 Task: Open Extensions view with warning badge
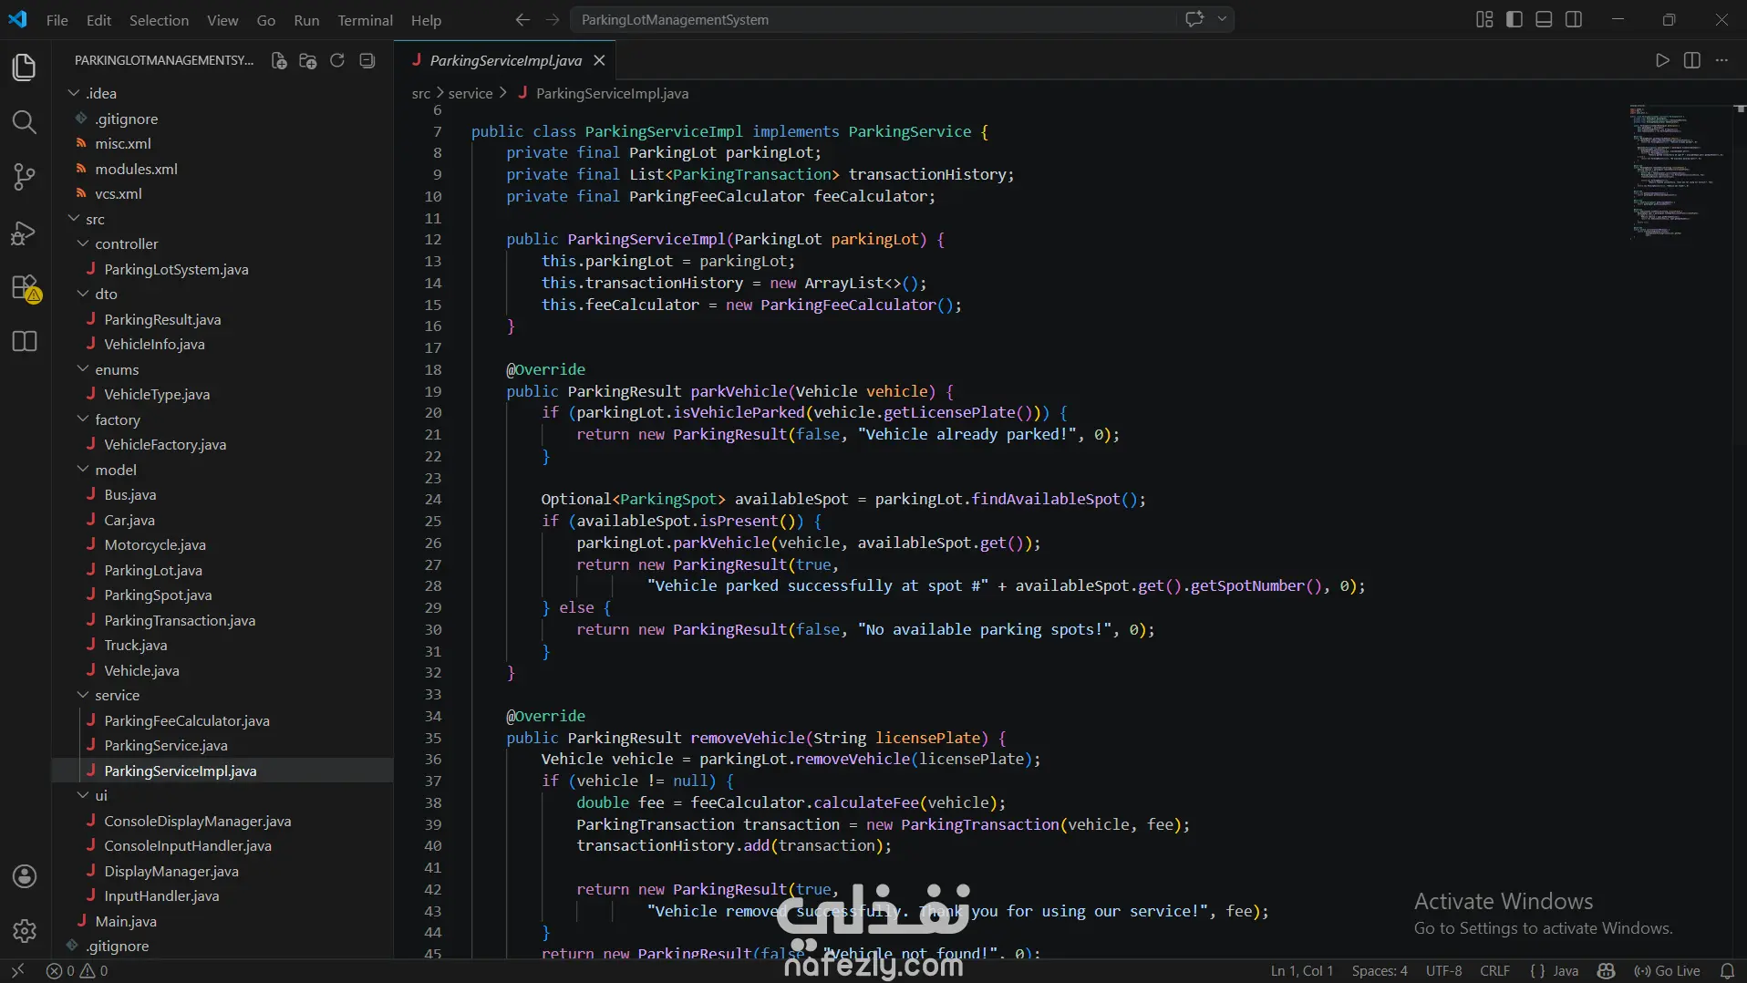click(x=25, y=288)
